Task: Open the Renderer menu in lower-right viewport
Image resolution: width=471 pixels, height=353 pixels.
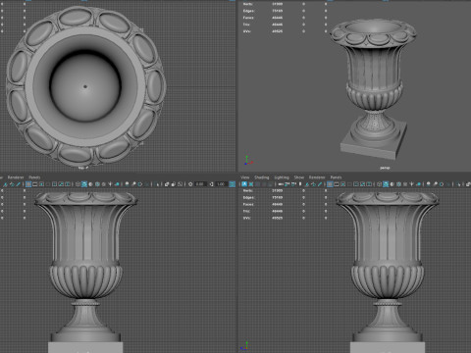Action: tap(317, 177)
